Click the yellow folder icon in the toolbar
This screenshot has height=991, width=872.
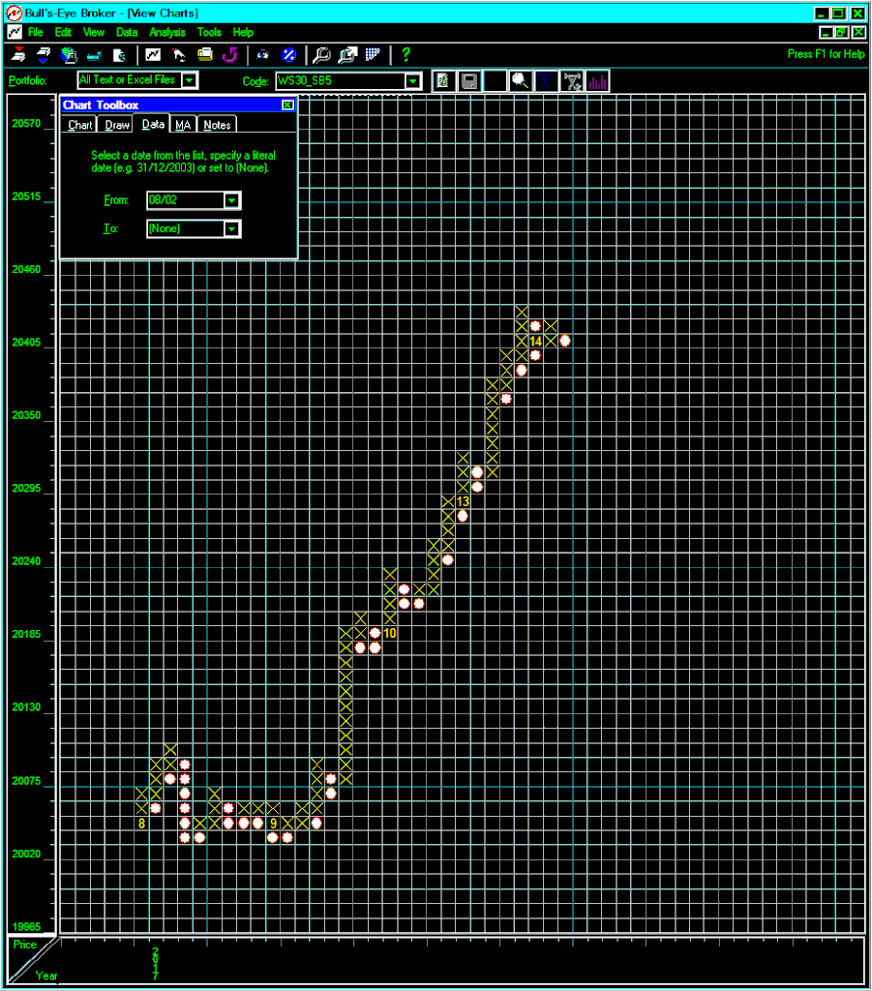coord(204,54)
